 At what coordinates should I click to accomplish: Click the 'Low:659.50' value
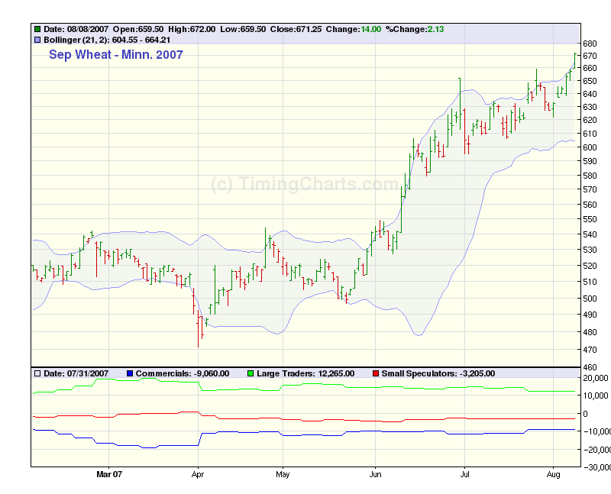(x=243, y=29)
